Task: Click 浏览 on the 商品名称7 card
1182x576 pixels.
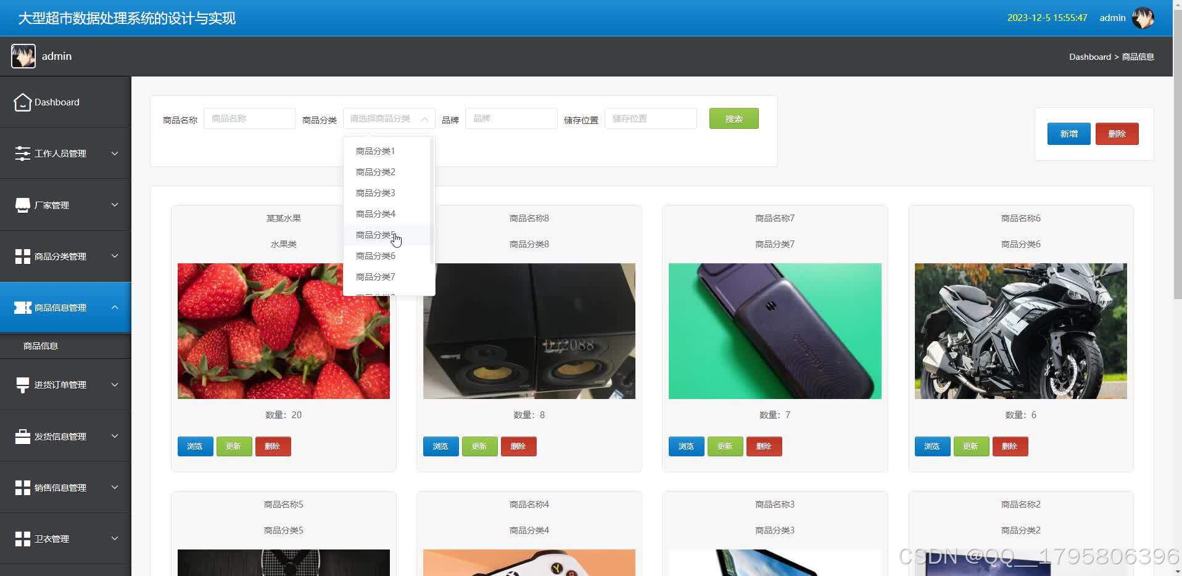Action: coord(686,446)
